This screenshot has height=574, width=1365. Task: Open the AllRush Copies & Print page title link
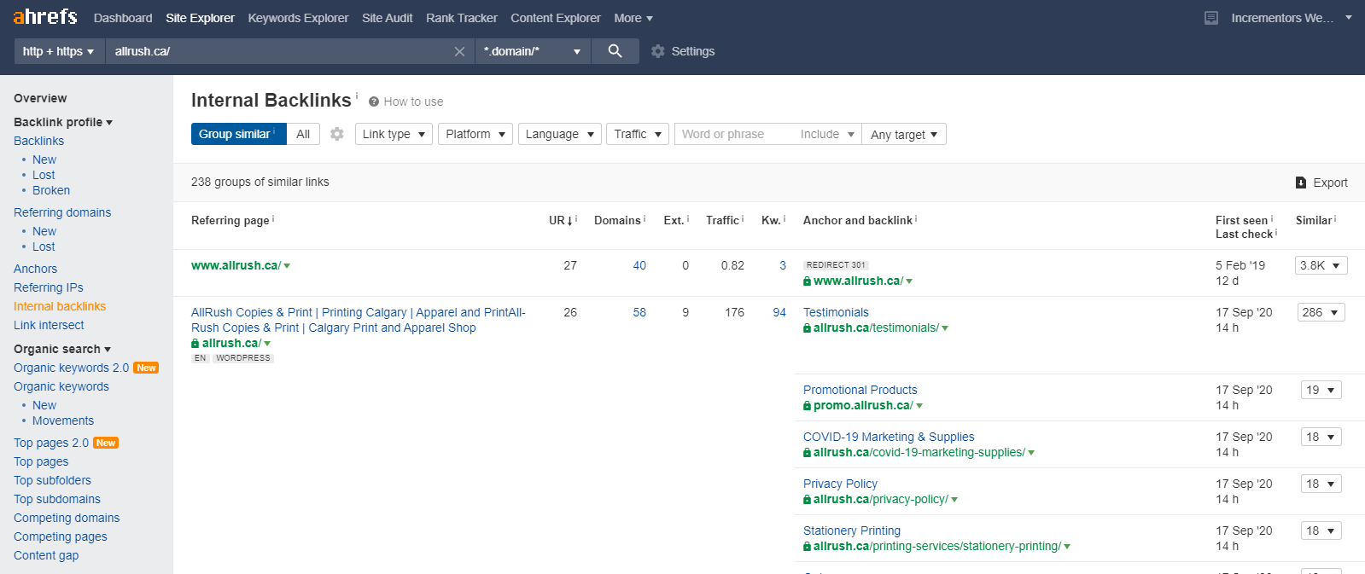tap(359, 320)
